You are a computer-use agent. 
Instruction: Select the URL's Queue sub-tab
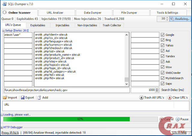(x=13, y=25)
